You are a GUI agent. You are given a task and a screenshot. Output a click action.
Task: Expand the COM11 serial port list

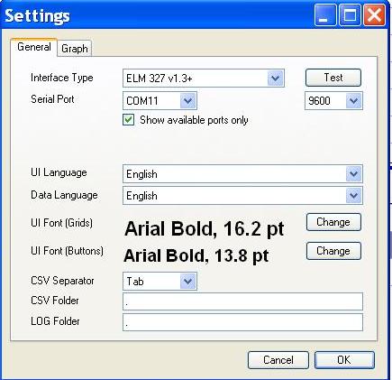[160, 100]
